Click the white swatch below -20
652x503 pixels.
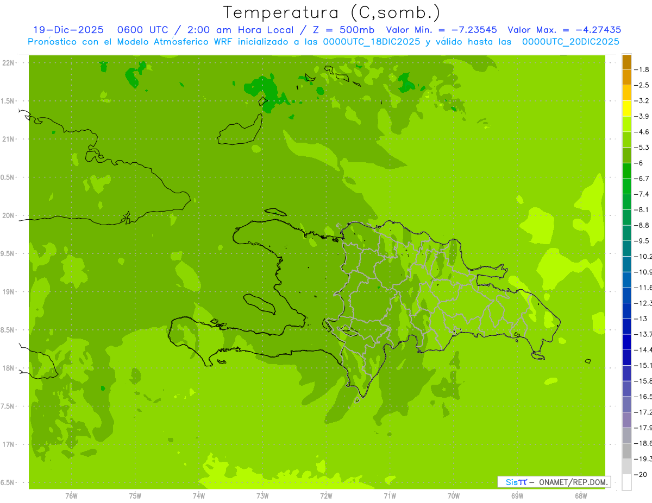pyautogui.click(x=626, y=482)
